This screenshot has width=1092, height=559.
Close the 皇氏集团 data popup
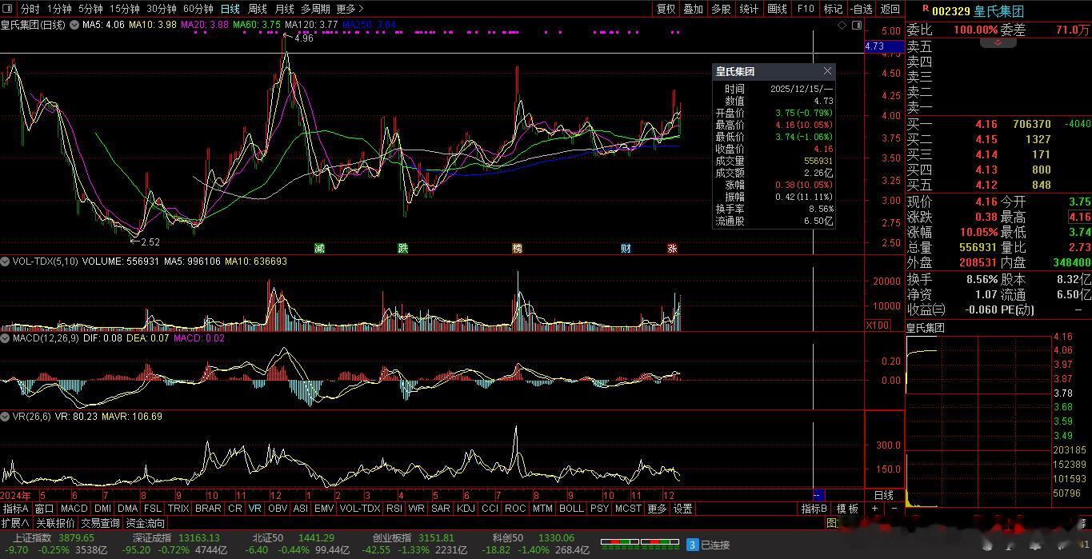tap(827, 71)
